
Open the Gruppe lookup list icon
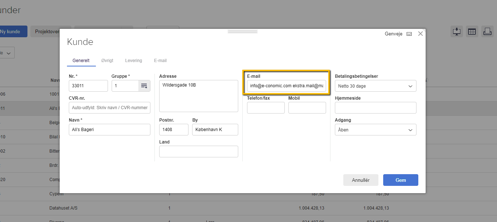[x=144, y=86]
